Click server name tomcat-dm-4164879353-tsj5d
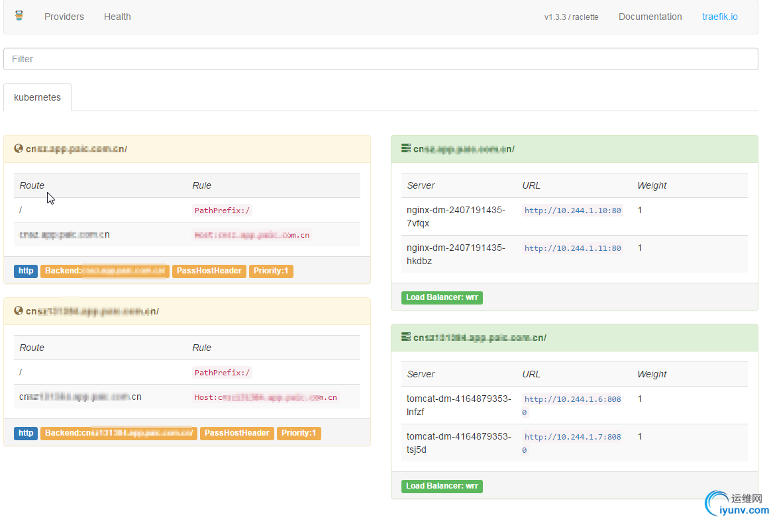This screenshot has height=521, width=773. [459, 443]
